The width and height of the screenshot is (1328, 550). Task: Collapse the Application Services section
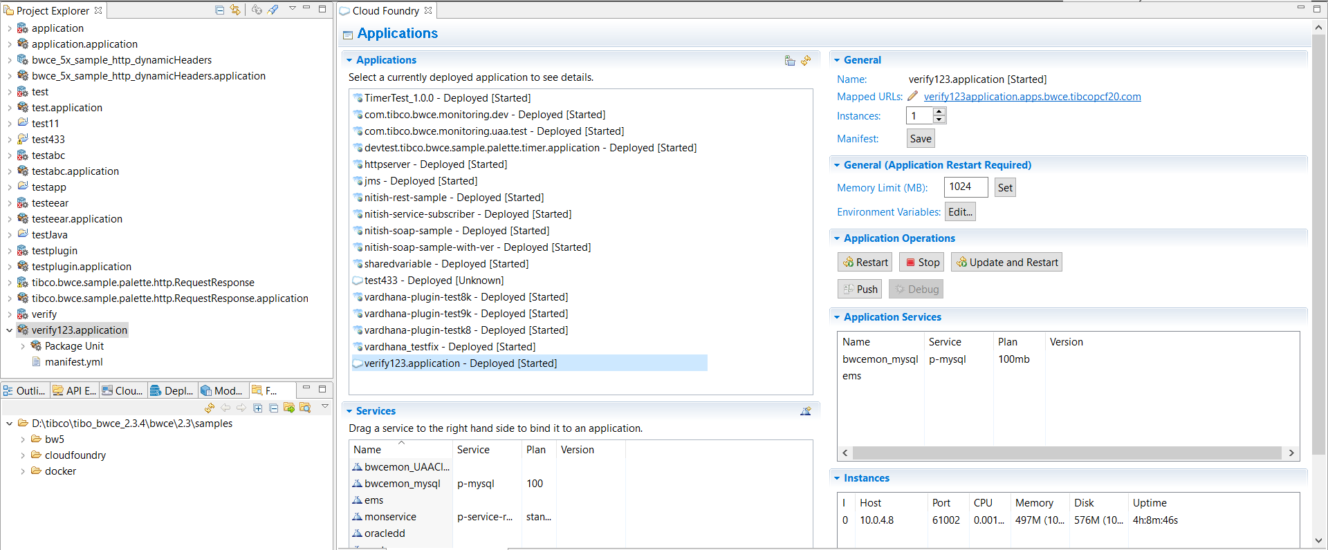837,317
